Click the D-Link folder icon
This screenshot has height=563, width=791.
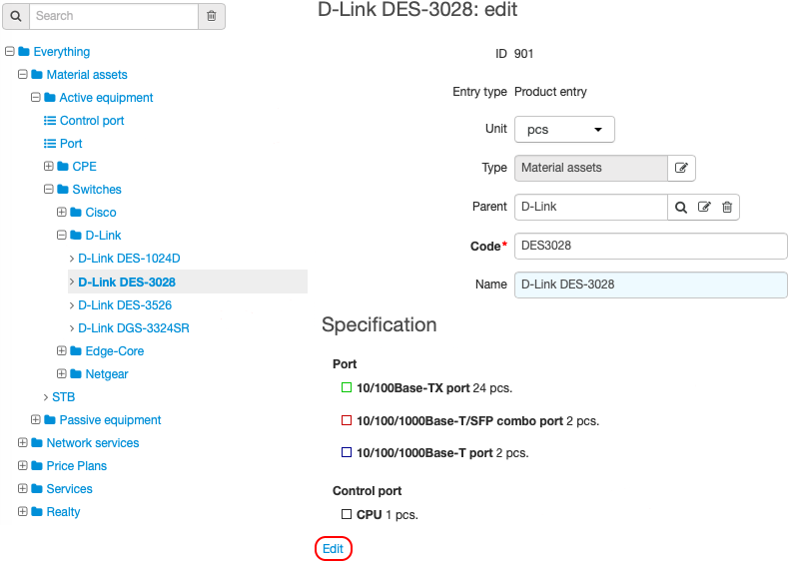coord(76,236)
